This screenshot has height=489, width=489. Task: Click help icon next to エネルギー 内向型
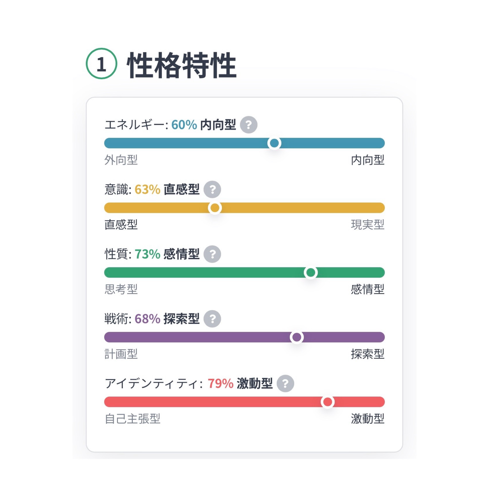(248, 125)
